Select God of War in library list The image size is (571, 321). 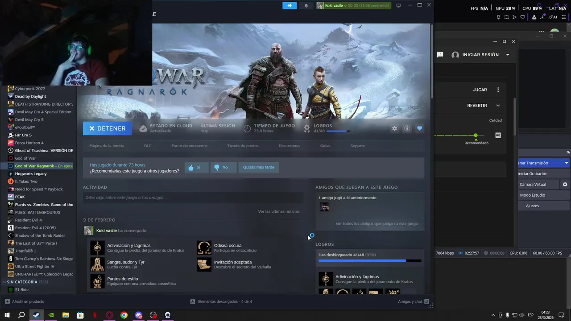(25, 158)
